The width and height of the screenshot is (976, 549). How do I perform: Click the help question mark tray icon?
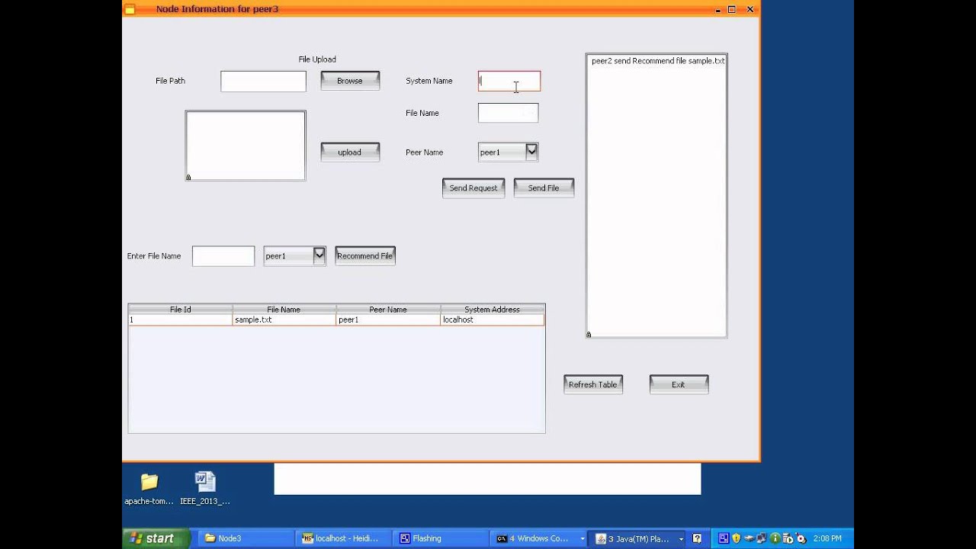pos(697,538)
